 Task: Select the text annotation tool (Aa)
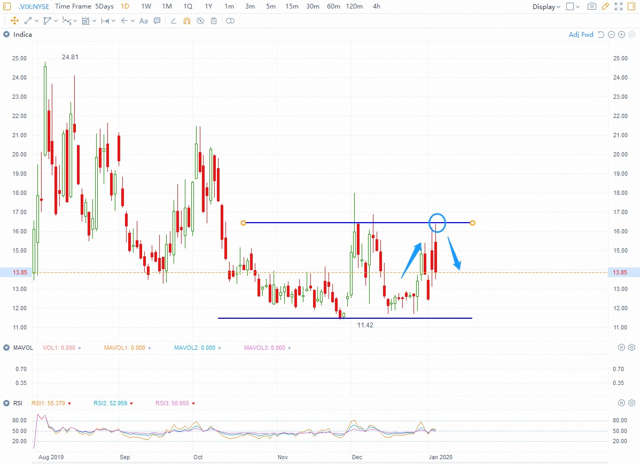point(143,21)
